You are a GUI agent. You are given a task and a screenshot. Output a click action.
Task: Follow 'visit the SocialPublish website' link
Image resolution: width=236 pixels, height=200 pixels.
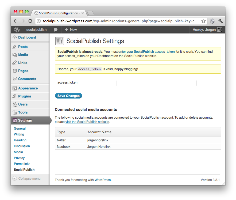pyautogui.click(x=87, y=122)
